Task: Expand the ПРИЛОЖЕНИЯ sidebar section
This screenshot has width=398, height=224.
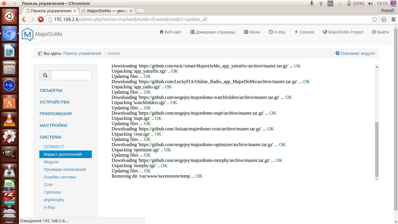Action: coord(56,114)
